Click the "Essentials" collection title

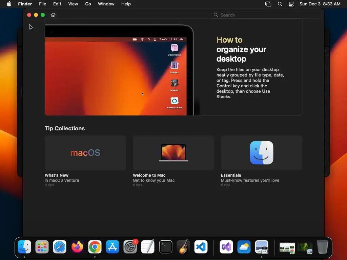(231, 175)
